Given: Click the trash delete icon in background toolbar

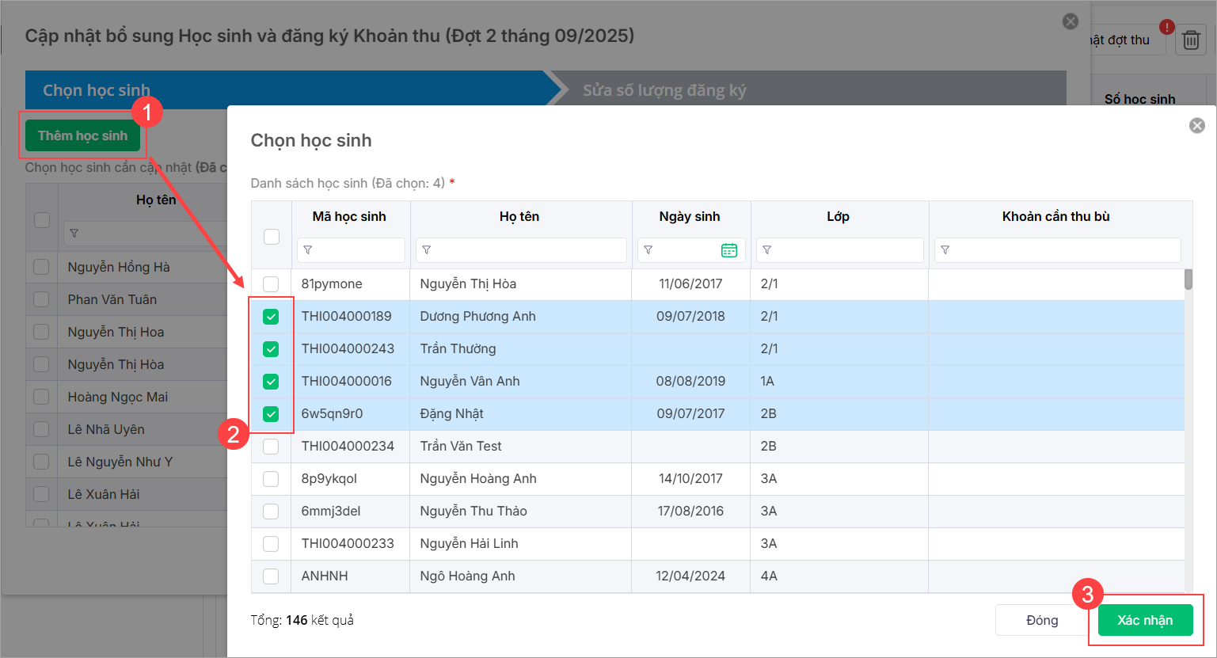Looking at the screenshot, I should point(1191,40).
